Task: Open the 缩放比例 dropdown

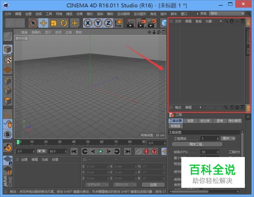Action: point(125,185)
